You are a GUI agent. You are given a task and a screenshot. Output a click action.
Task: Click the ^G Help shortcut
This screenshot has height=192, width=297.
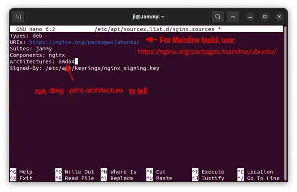coord(21,172)
